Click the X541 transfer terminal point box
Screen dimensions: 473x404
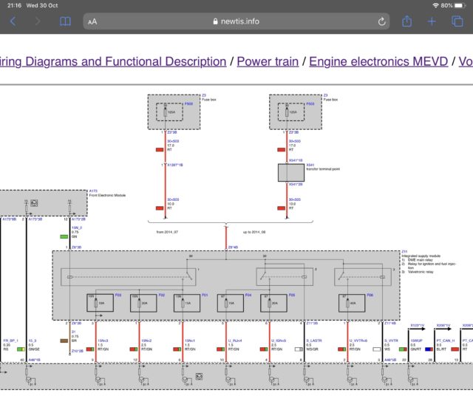click(291, 173)
